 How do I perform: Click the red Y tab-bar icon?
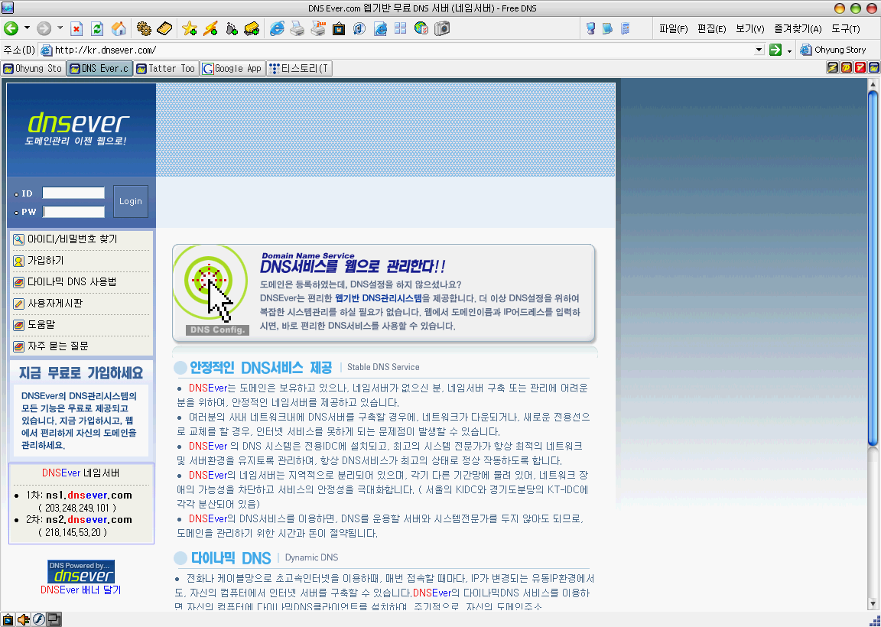860,68
